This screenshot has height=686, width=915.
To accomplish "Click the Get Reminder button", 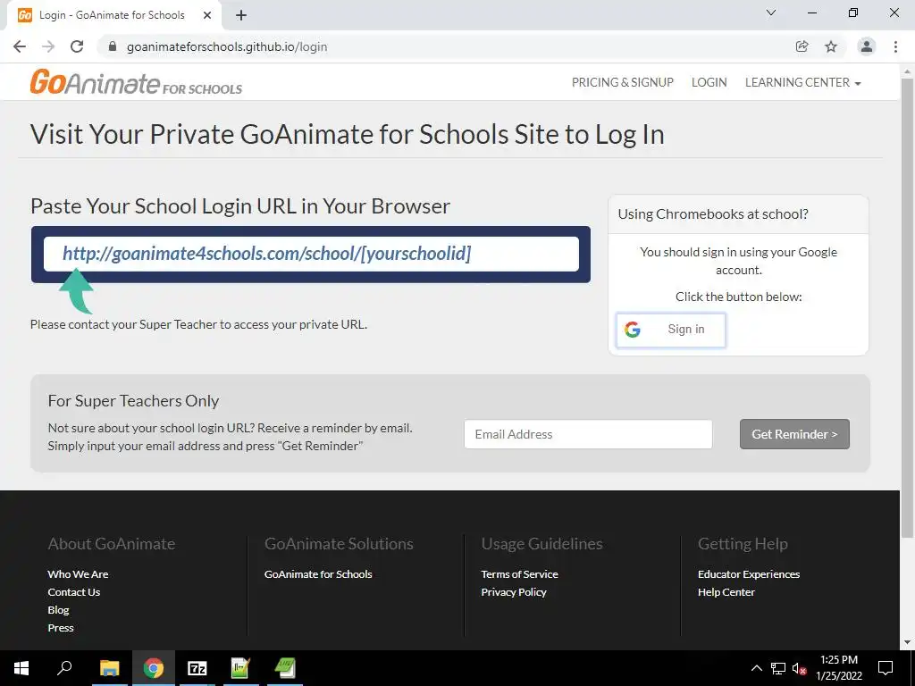I will (x=794, y=434).
